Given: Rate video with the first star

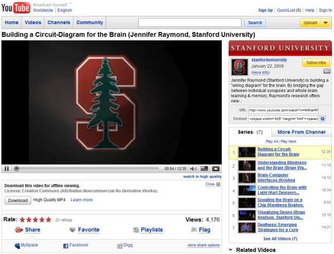Looking at the screenshot, I should pos(22,220).
